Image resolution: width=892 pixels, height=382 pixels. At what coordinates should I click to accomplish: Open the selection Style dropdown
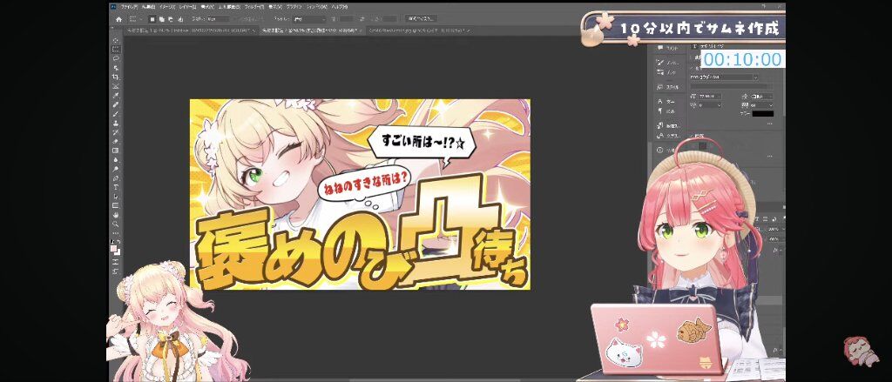click(309, 20)
